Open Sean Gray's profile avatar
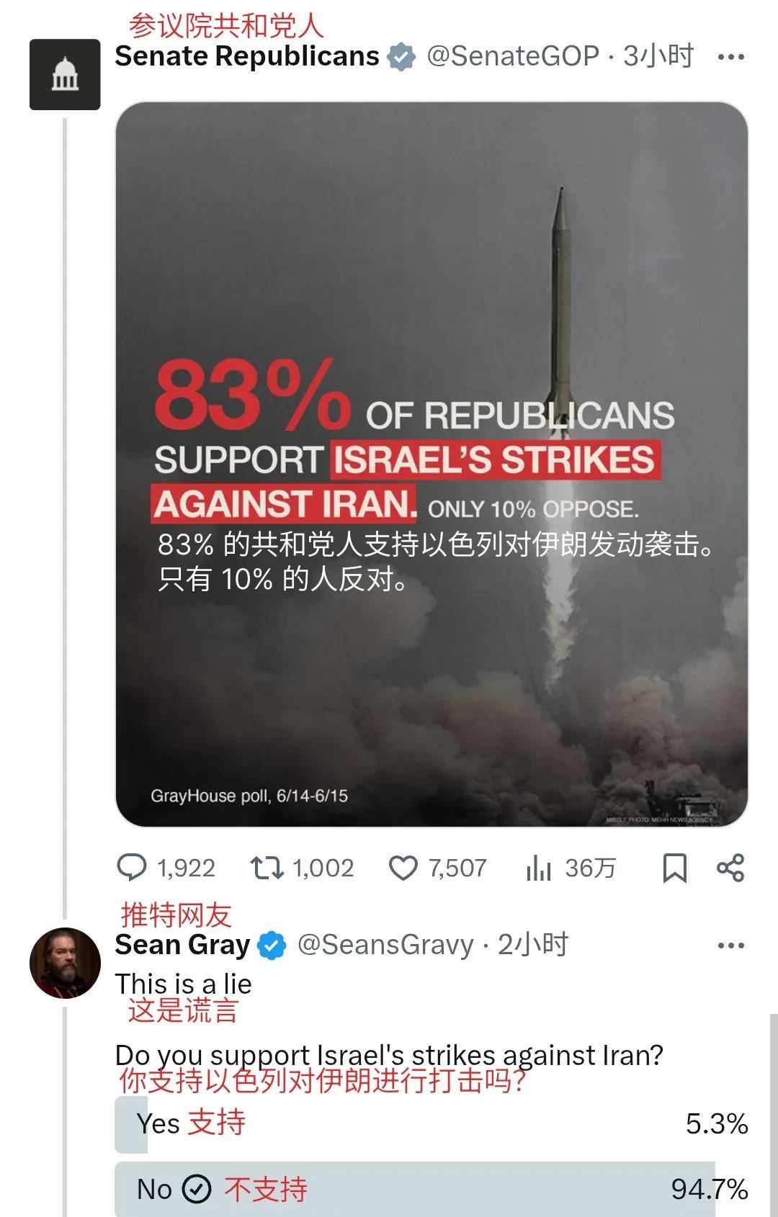Image resolution: width=778 pixels, height=1217 pixels. click(x=65, y=963)
